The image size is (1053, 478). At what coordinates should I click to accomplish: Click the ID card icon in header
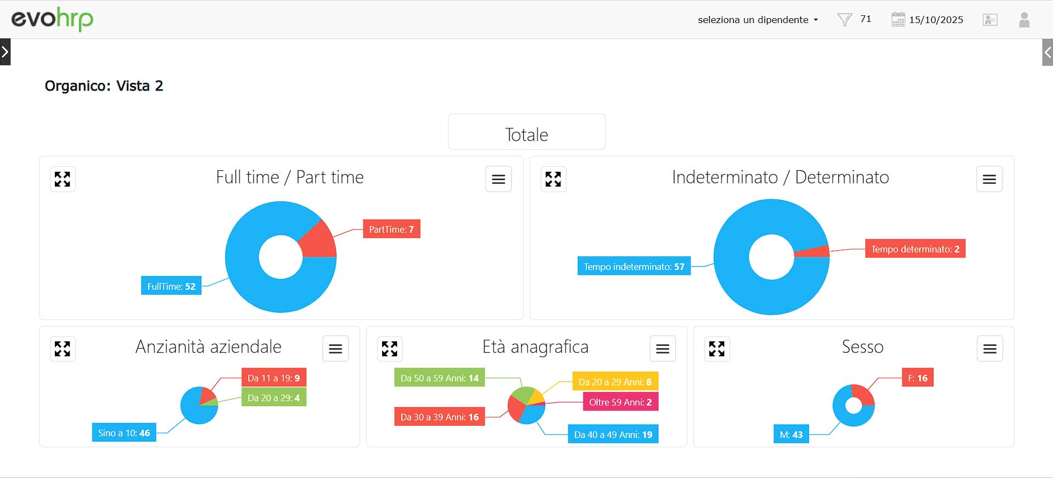coord(990,20)
